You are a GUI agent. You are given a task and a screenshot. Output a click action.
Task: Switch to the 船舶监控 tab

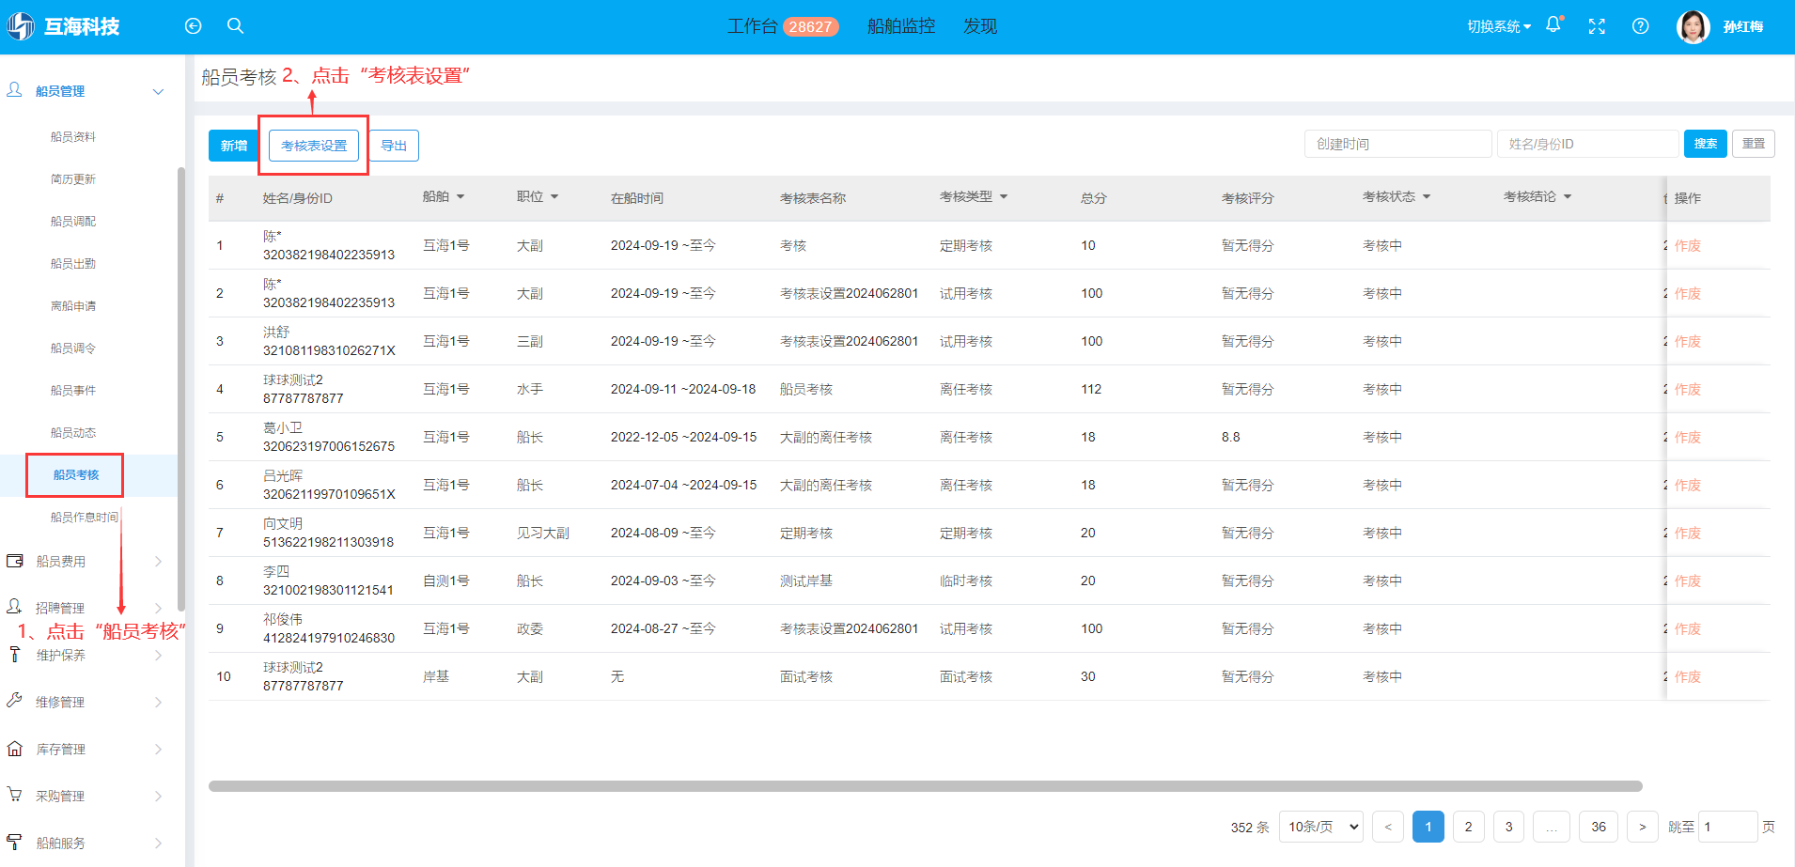click(900, 26)
